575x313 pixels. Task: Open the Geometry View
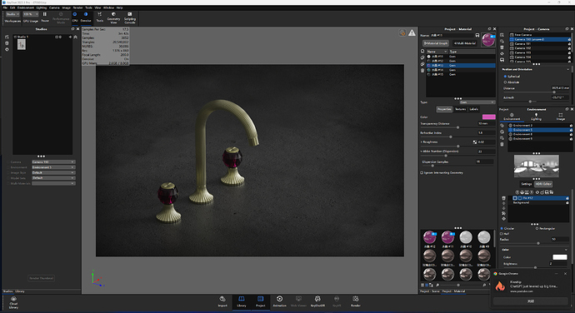click(x=113, y=17)
